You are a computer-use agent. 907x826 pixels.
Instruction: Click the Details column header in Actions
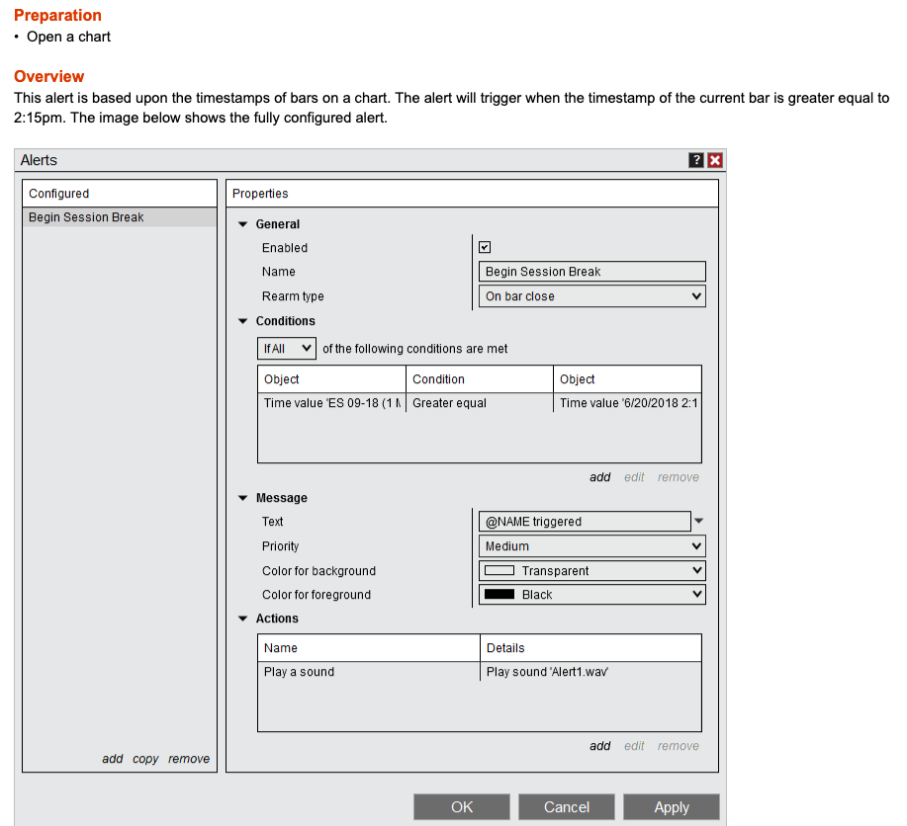(590, 648)
